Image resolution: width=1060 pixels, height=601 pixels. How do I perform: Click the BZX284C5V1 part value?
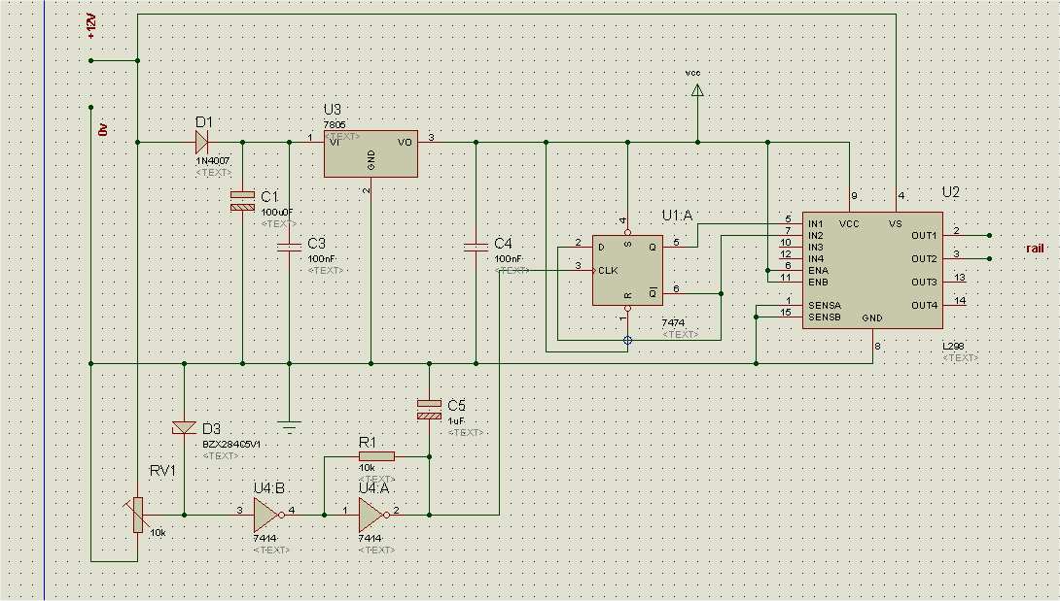231,445
